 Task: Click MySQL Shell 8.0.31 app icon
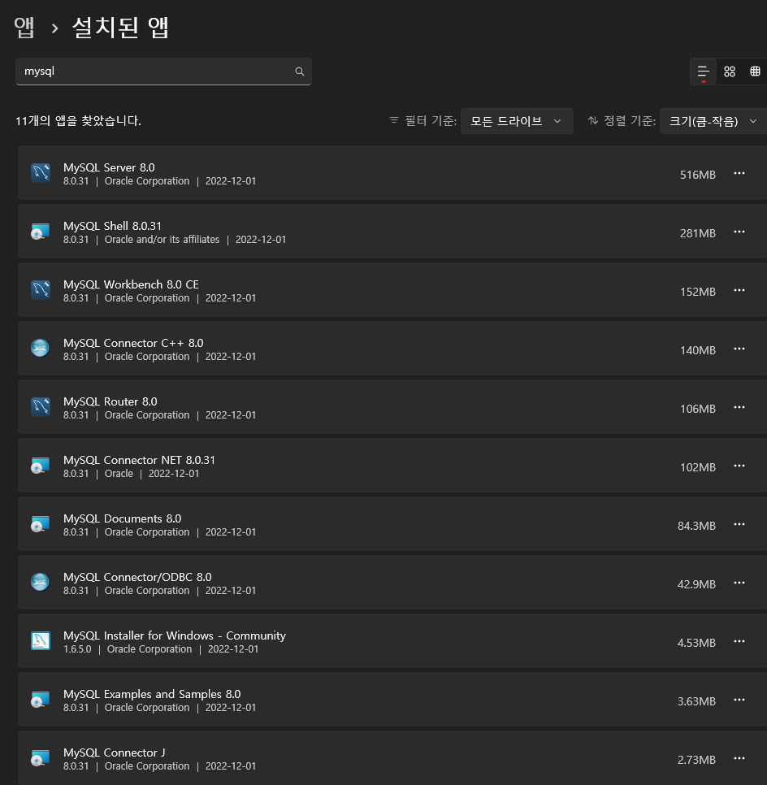(x=41, y=232)
